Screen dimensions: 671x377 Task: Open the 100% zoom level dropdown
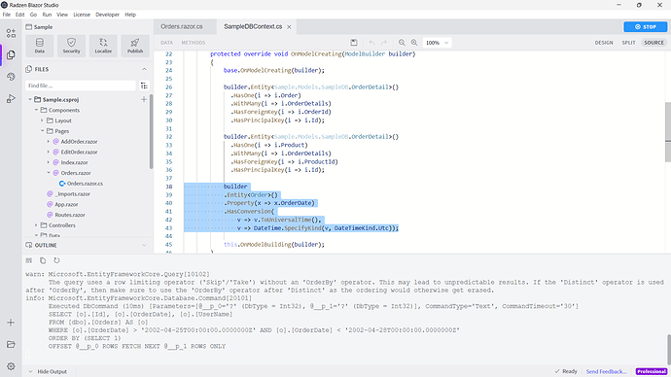[x=437, y=43]
